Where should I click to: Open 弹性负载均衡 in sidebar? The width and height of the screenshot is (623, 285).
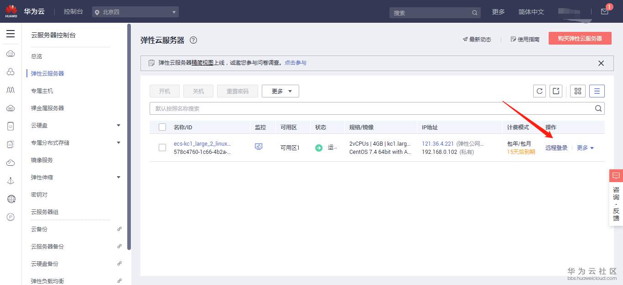(x=47, y=281)
